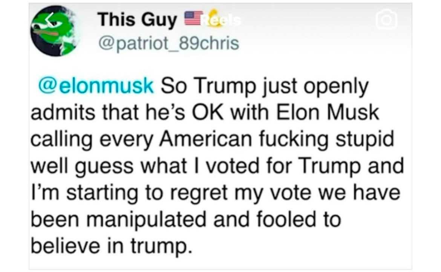This screenshot has width=441, height=272.
Task: Click the @patriot_89chris handle
Action: (168, 43)
